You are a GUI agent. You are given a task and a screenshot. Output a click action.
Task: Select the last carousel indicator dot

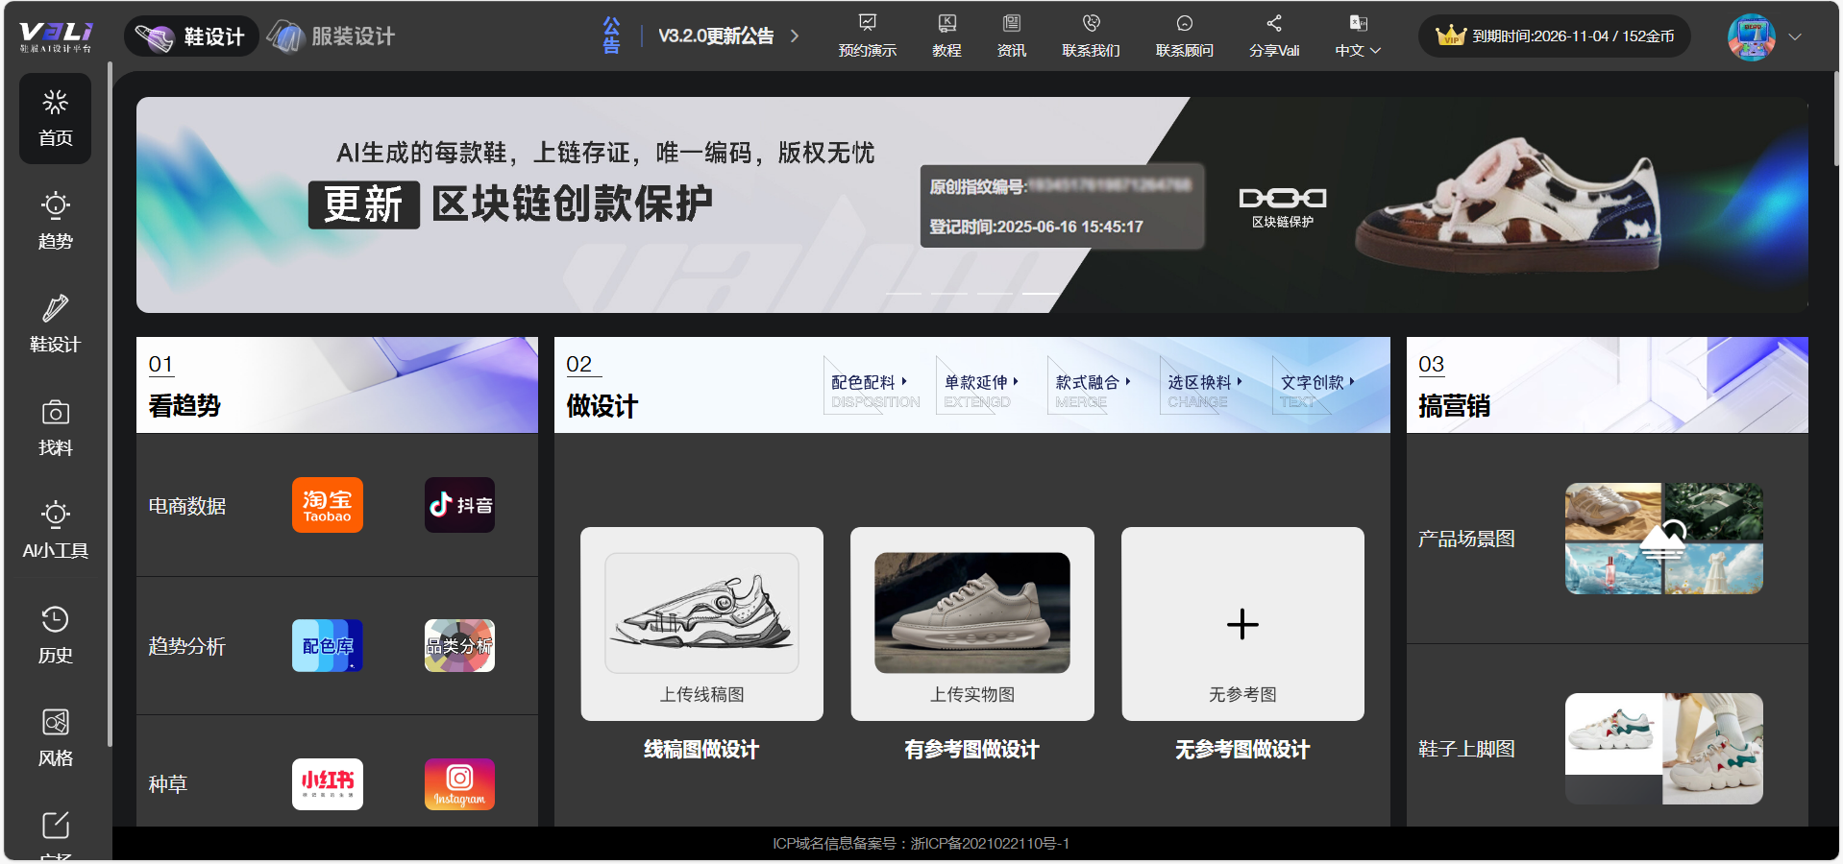pos(1038,295)
